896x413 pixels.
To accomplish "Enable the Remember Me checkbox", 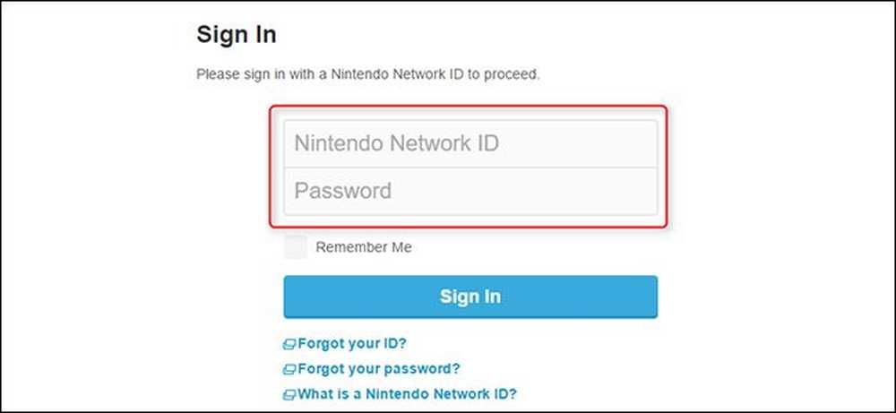I will point(296,246).
